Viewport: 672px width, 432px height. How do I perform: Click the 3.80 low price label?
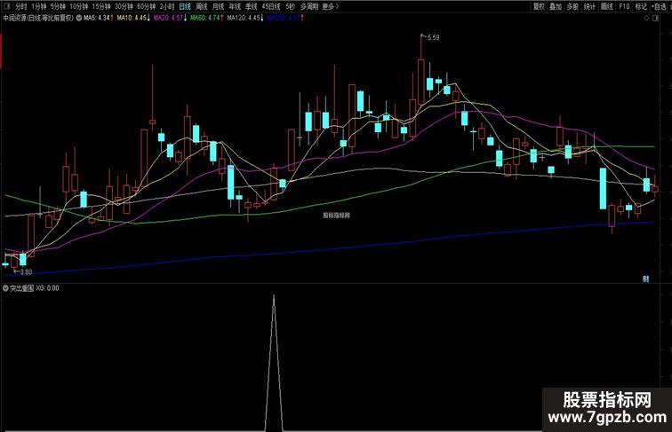point(25,272)
